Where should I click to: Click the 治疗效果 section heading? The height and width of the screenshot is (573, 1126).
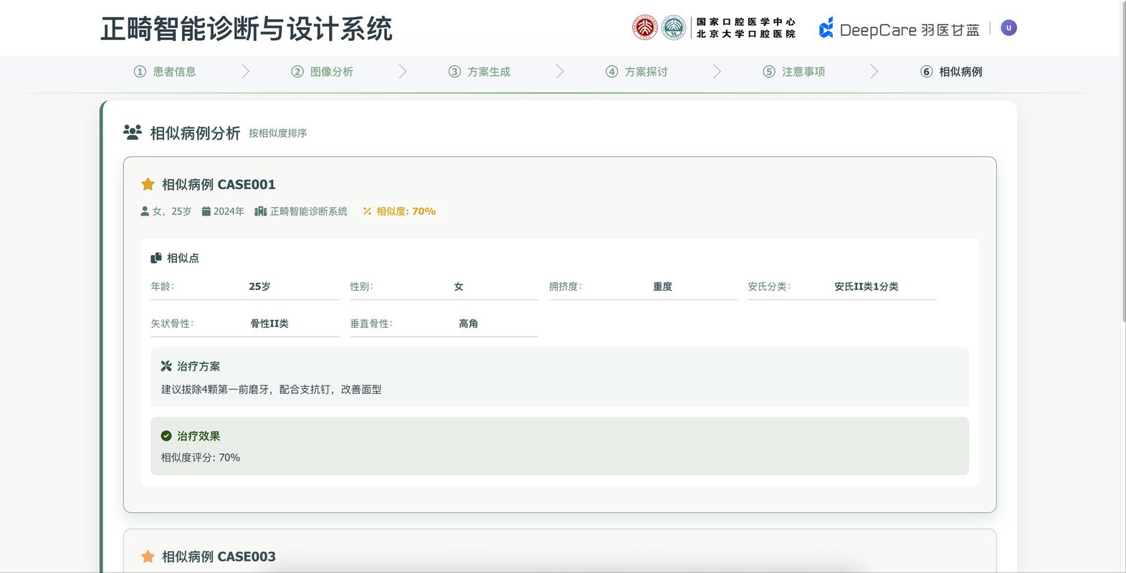pos(199,436)
